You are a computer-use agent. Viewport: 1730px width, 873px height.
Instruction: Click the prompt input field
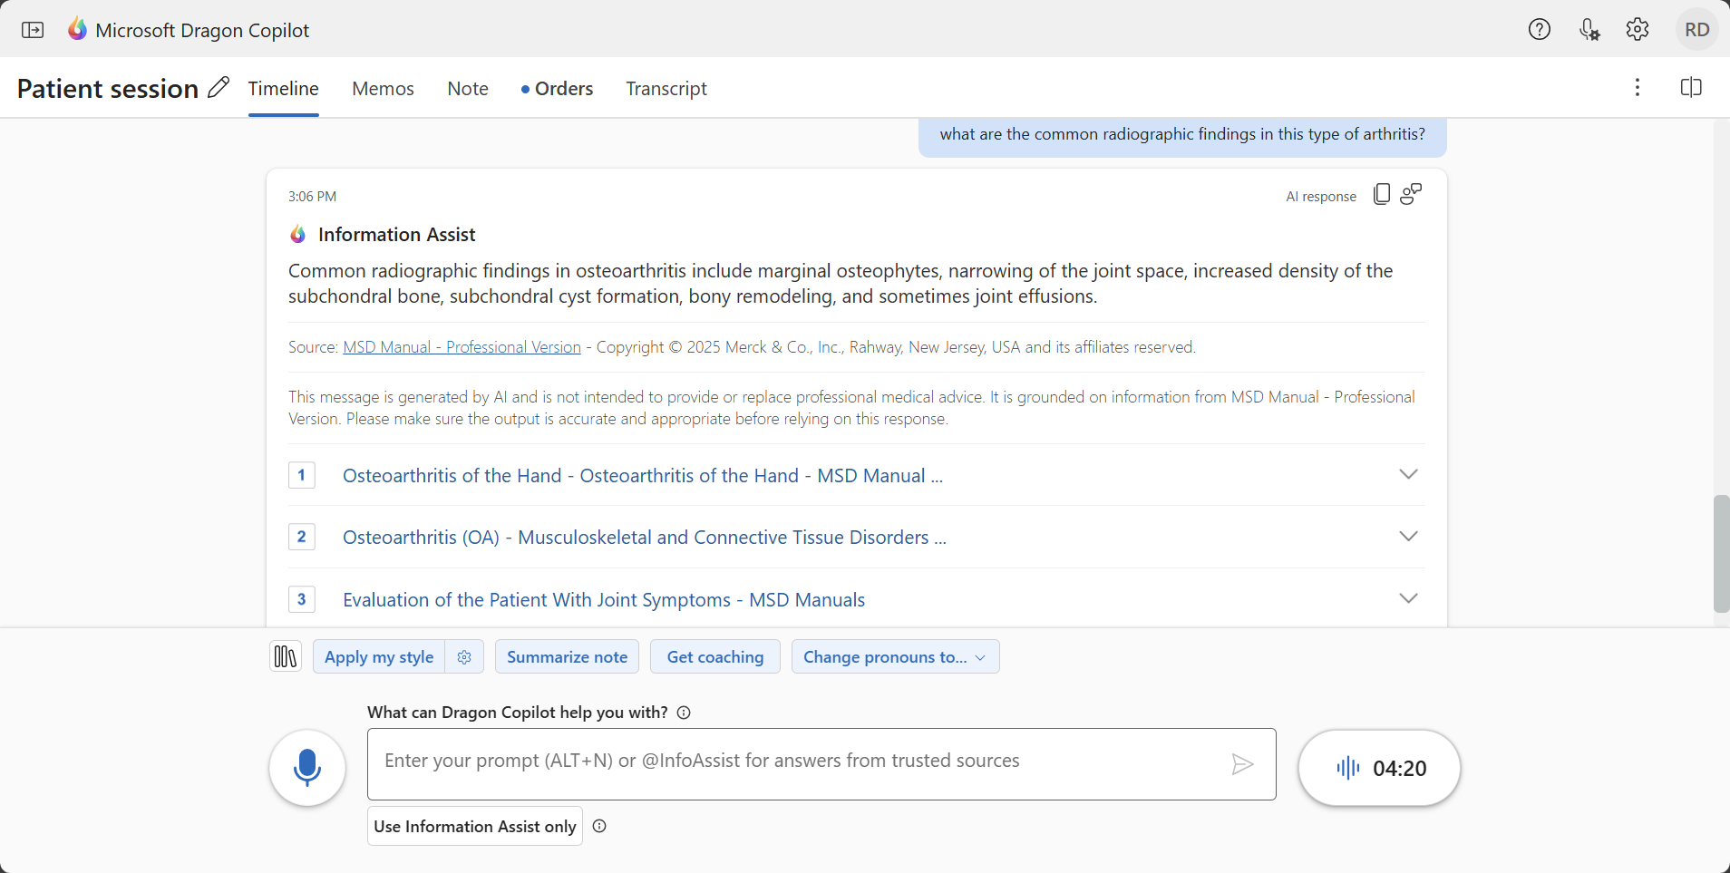[x=798, y=761]
